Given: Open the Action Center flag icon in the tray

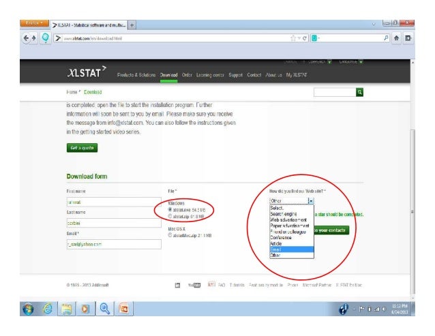Looking at the screenshot, I should click(362, 309).
